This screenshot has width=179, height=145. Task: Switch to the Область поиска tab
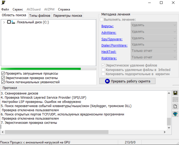coord(14,15)
